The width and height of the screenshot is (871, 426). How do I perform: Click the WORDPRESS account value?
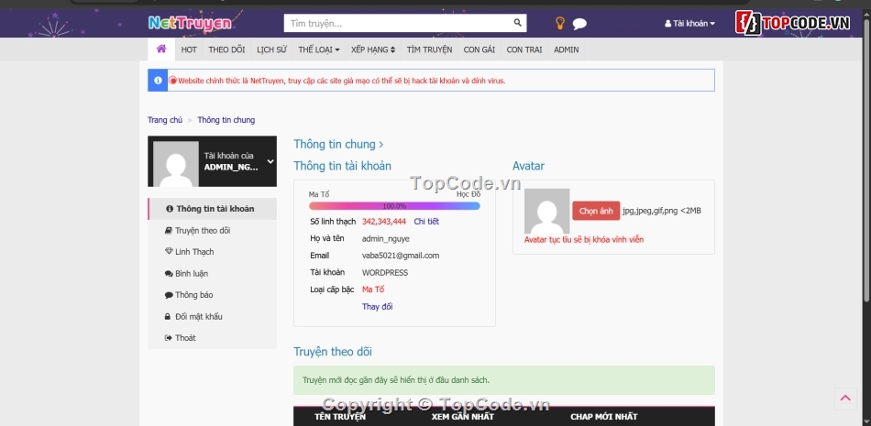click(385, 273)
